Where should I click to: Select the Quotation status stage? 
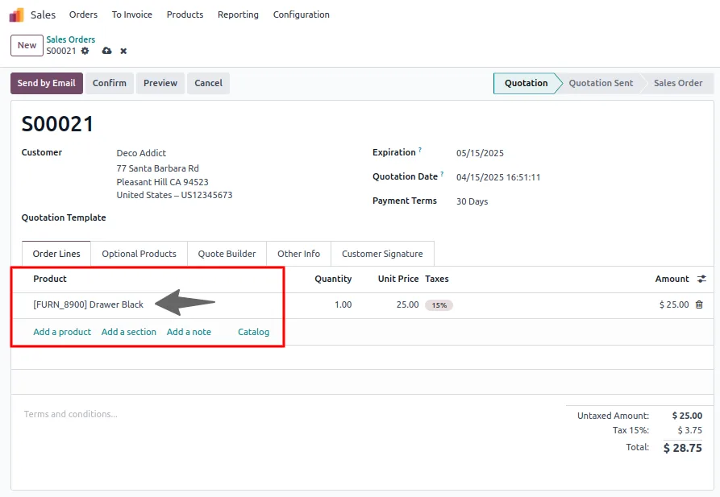tap(526, 83)
